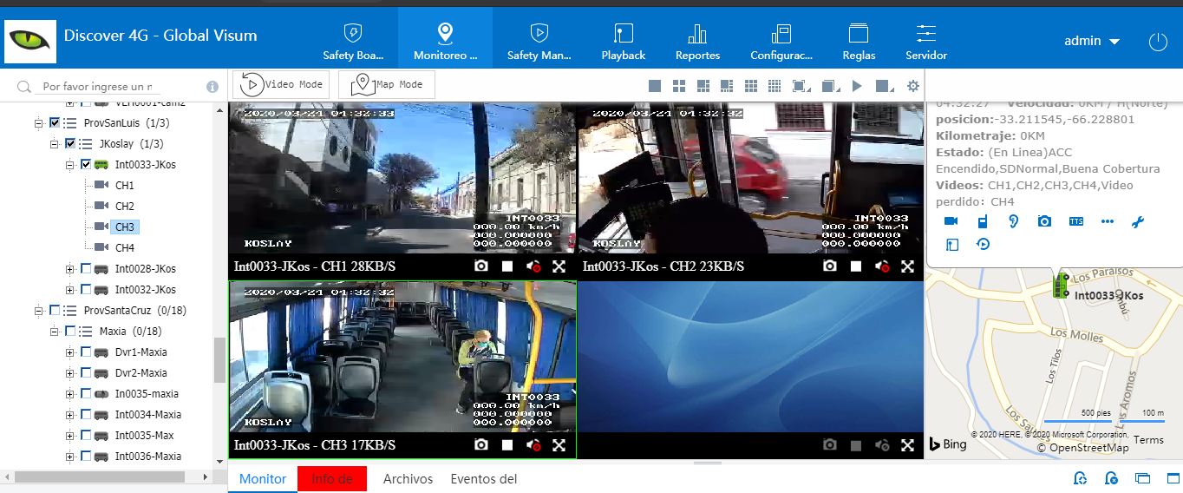
Task: Click the vehicle search input field
Action: [x=97, y=87]
